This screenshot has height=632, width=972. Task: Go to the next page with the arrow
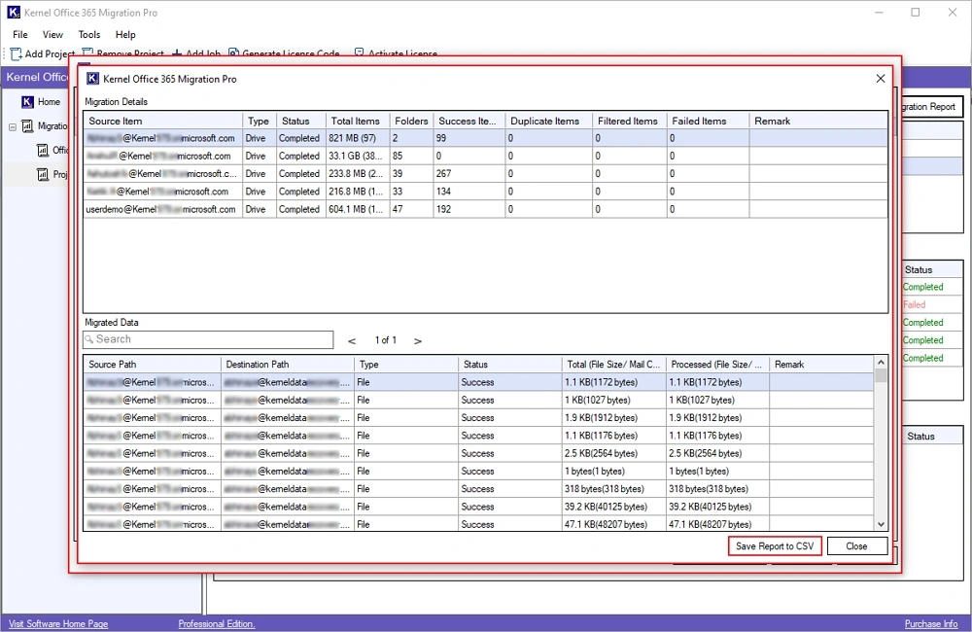(417, 341)
